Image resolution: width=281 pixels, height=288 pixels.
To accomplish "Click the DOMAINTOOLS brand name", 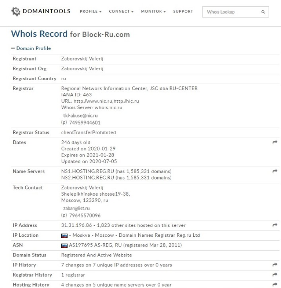I will [x=47, y=11].
